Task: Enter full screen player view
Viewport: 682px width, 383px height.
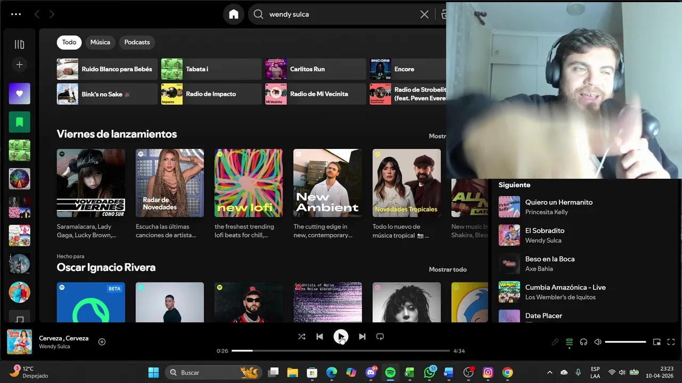Action: (x=671, y=342)
